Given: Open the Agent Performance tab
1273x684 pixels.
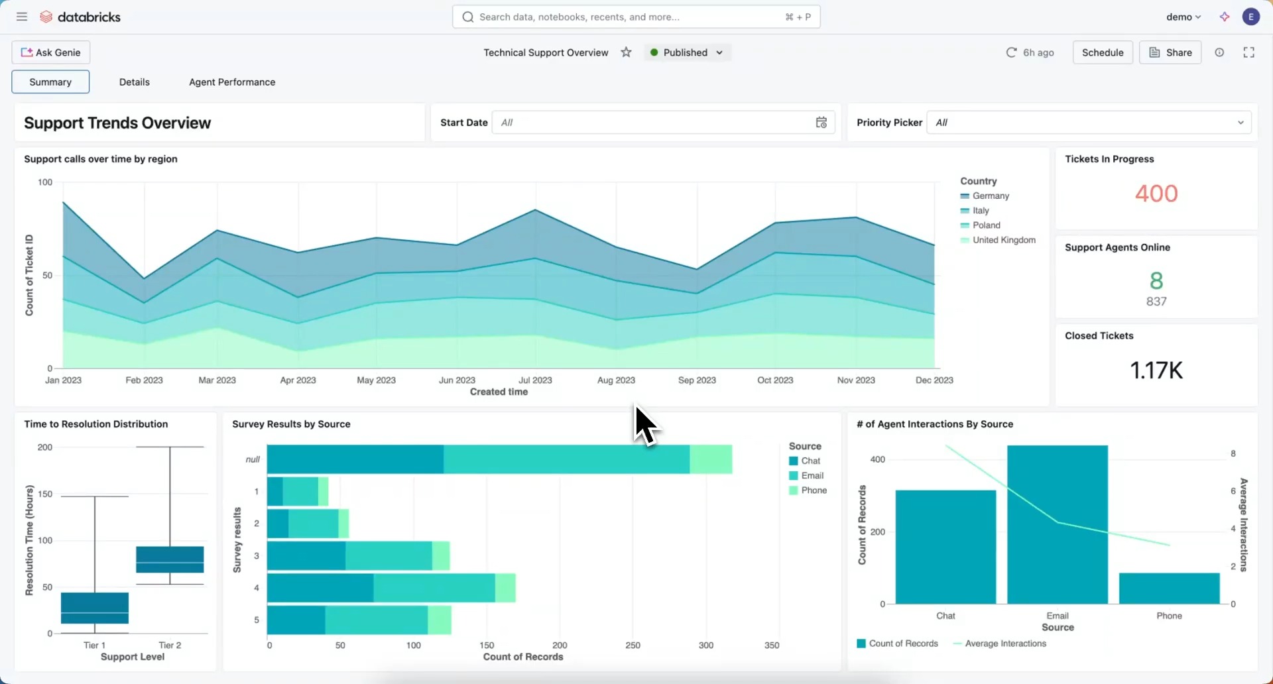Looking at the screenshot, I should coord(232,82).
